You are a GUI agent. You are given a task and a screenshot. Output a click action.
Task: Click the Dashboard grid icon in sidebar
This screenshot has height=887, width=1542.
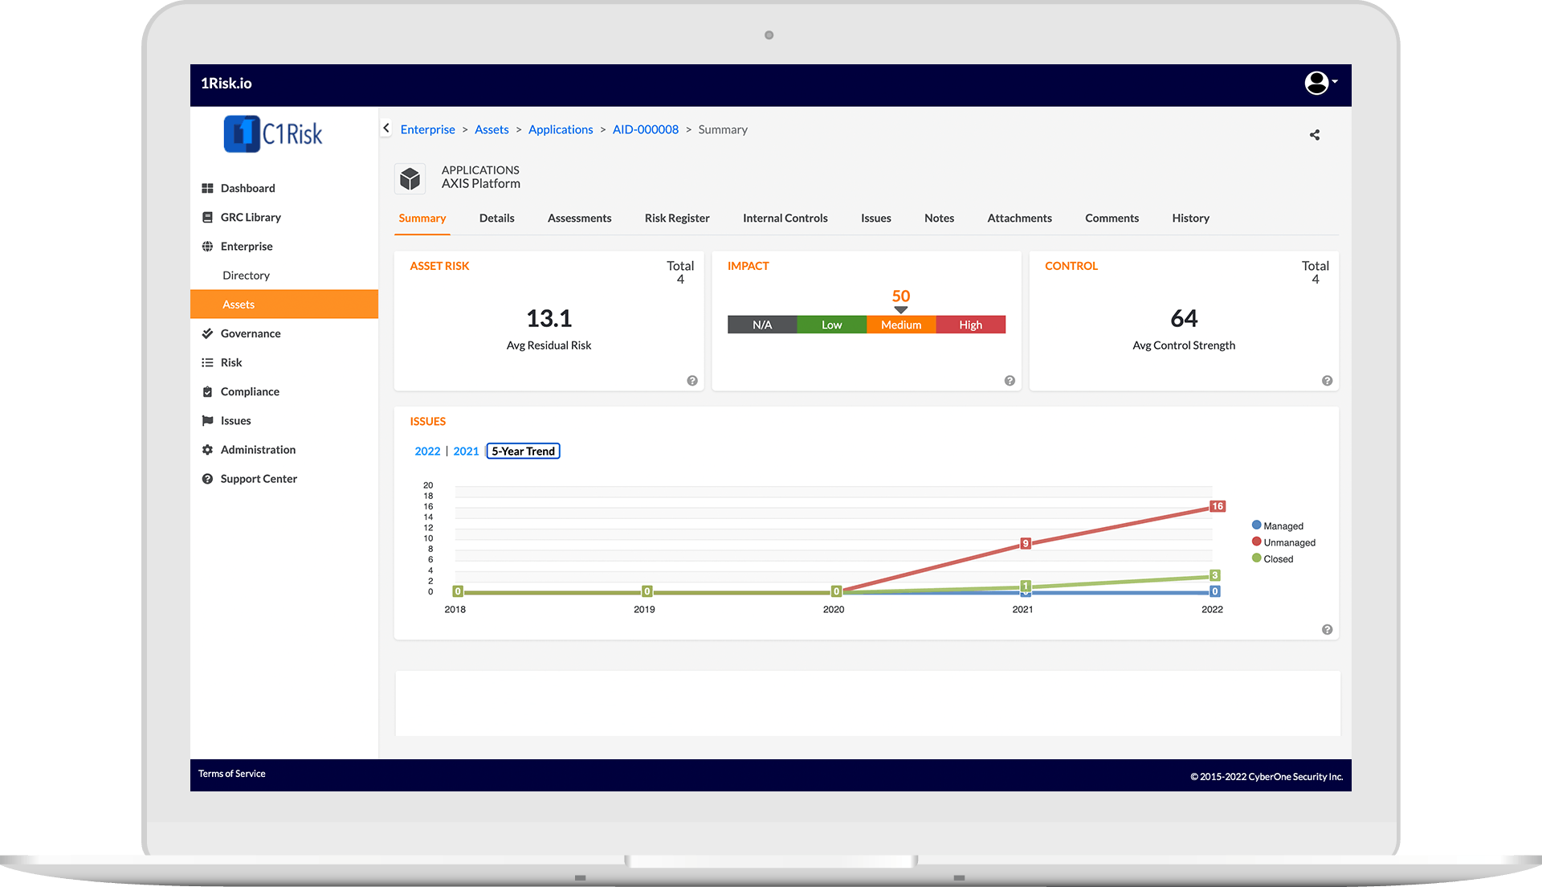pos(207,188)
